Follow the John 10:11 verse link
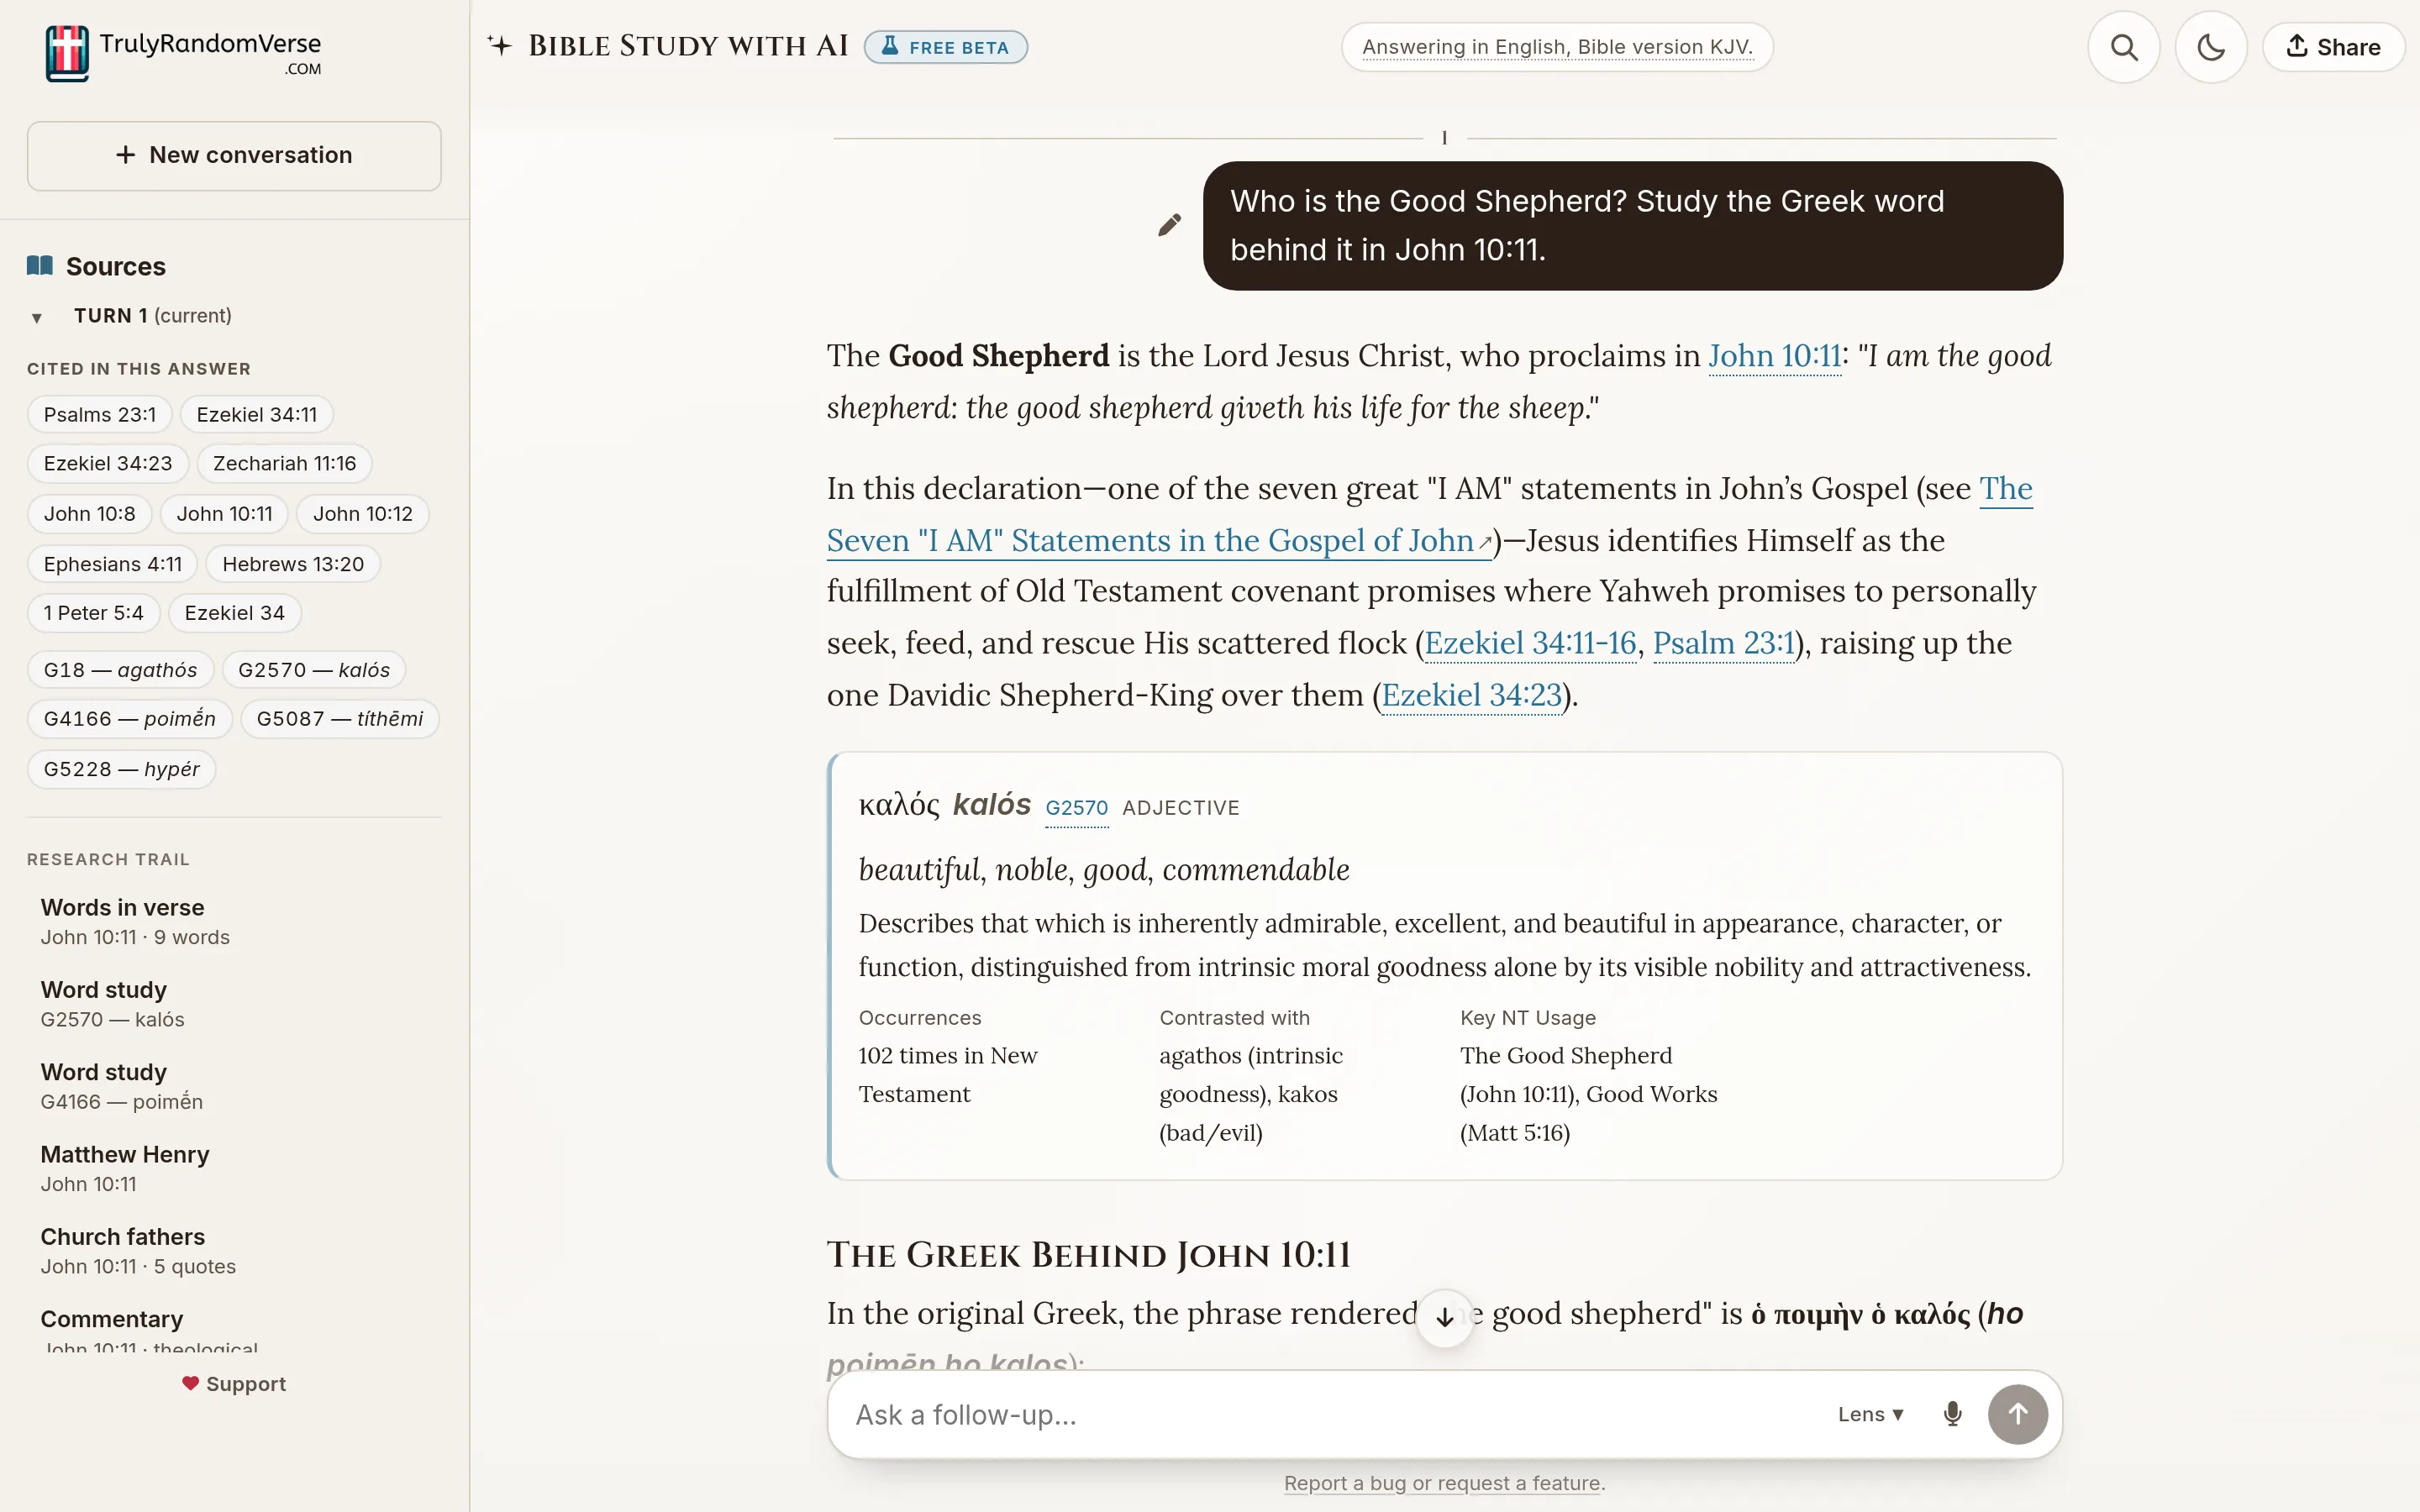The image size is (2420, 1512). pyautogui.click(x=1775, y=356)
